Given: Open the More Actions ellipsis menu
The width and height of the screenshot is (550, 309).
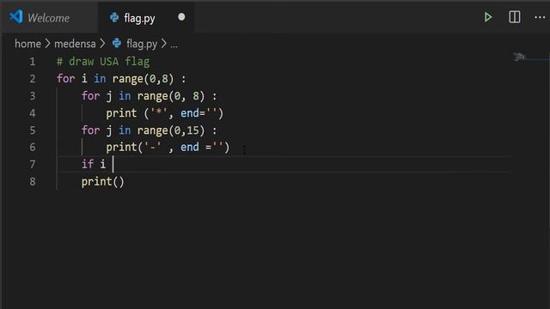Looking at the screenshot, I should coord(540,17).
